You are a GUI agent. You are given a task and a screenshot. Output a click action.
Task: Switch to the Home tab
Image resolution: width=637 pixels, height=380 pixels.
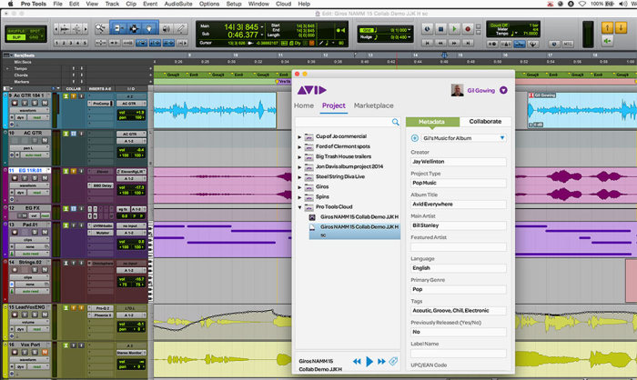pyautogui.click(x=304, y=105)
